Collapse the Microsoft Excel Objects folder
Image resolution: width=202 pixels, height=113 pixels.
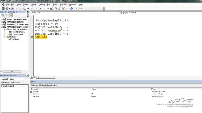5,29
